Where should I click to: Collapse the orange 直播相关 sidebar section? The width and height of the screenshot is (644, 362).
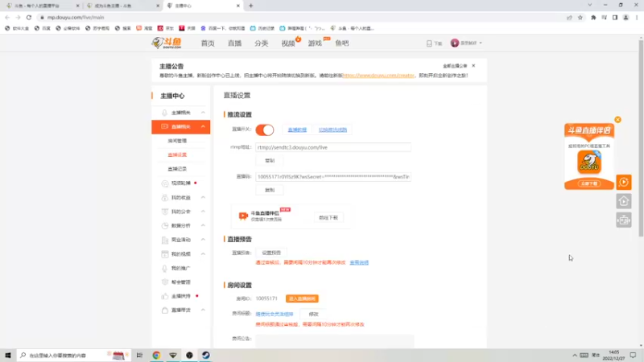pyautogui.click(x=203, y=126)
